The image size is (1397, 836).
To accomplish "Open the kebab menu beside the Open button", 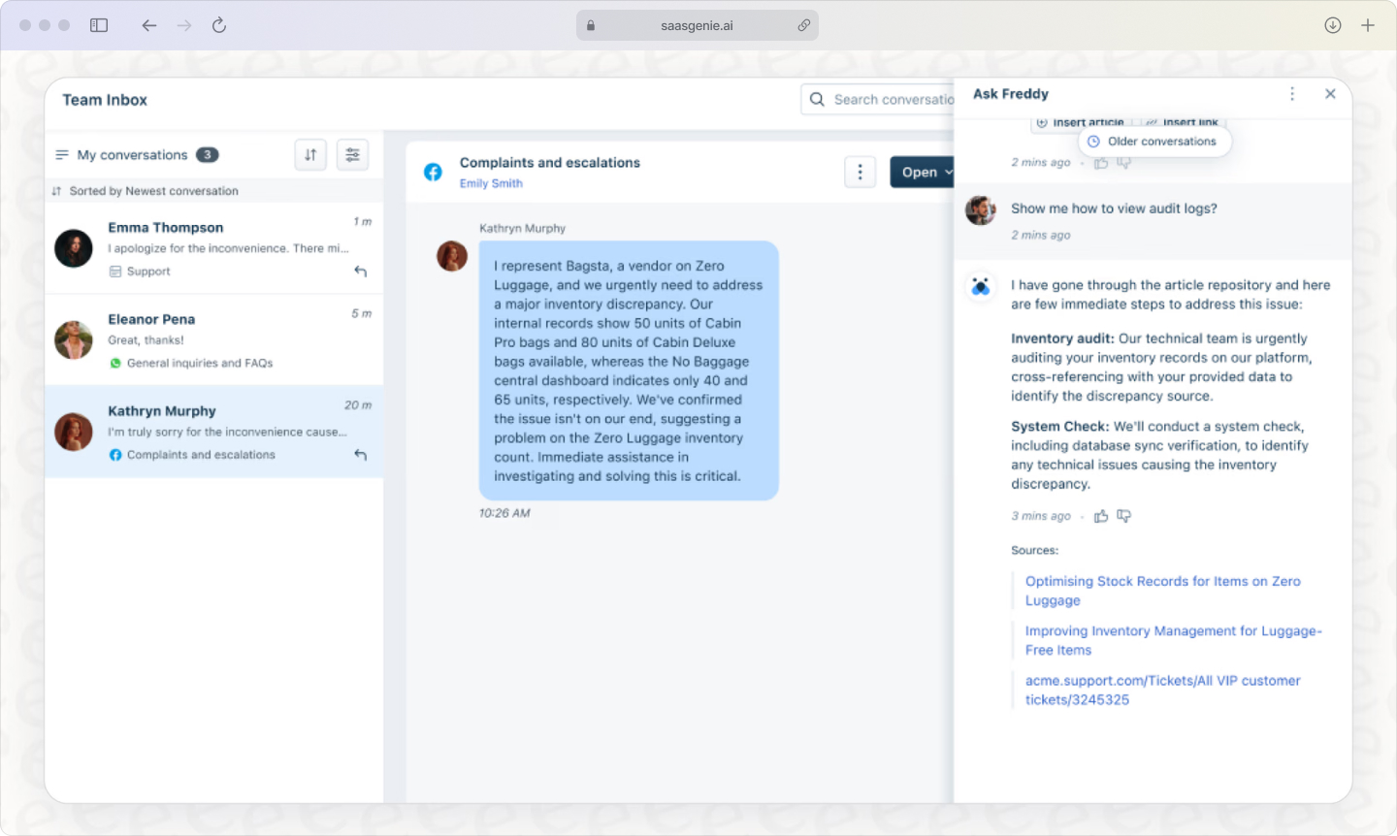I will pos(860,172).
